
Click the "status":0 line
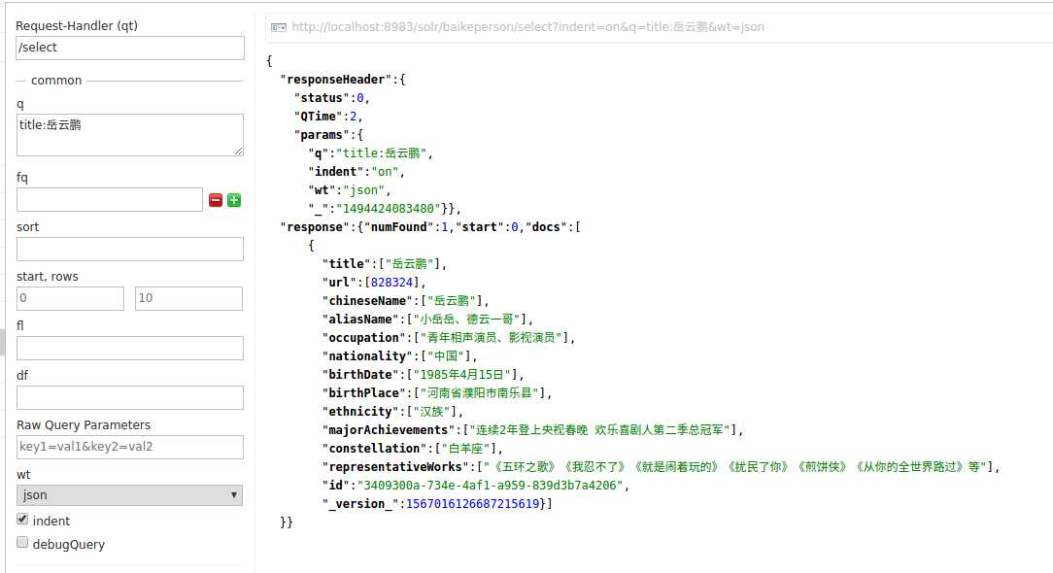click(332, 98)
